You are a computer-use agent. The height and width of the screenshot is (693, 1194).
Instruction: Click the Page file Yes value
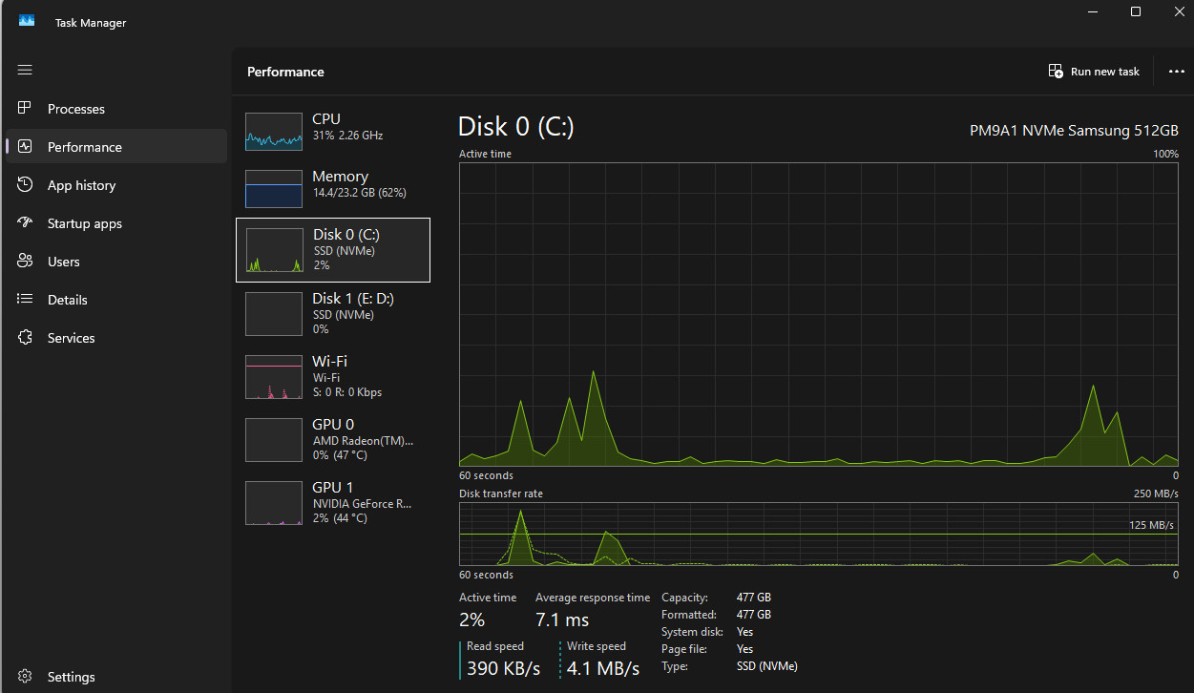(745, 649)
